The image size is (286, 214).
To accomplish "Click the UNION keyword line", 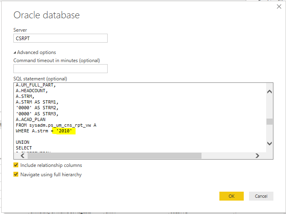I will pyautogui.click(x=22, y=142).
